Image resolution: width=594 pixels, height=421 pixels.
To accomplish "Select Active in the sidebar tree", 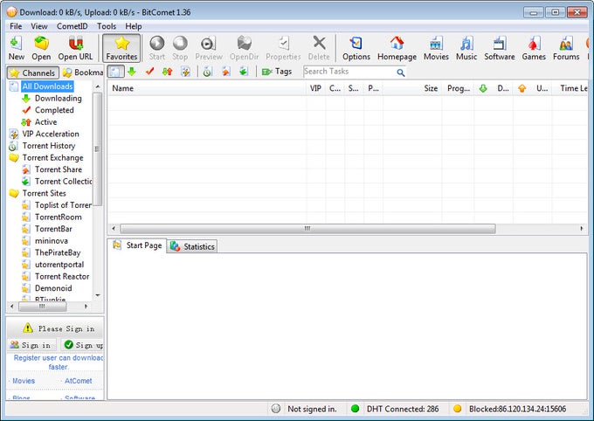I will pos(45,122).
